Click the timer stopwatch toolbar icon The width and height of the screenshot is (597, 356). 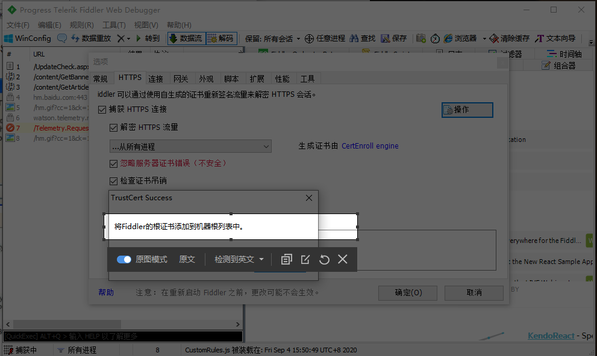[x=435, y=38]
